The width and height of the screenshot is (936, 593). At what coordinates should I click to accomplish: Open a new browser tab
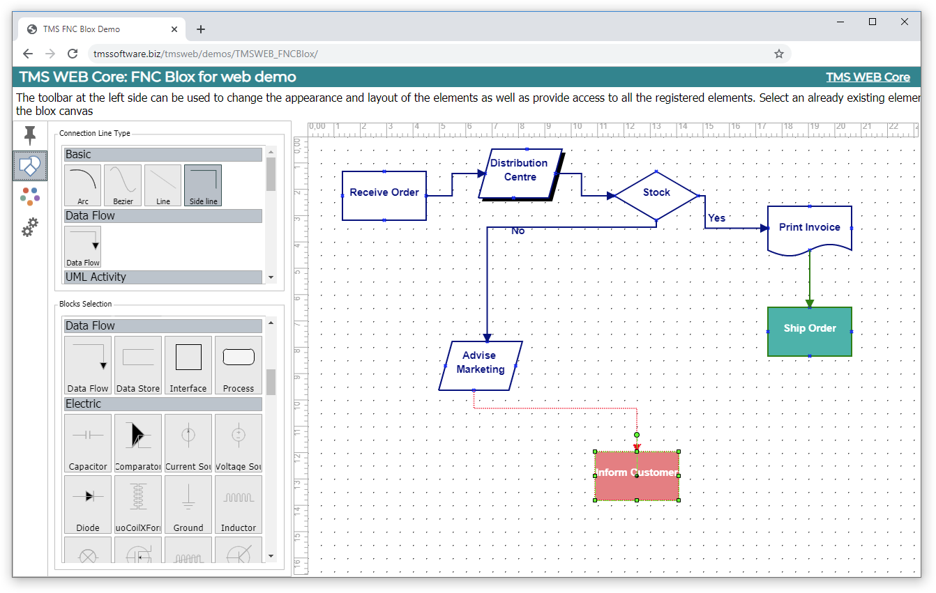pos(201,29)
